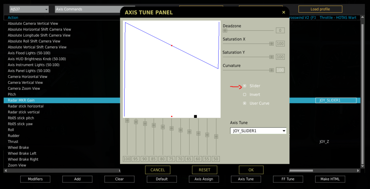The height and width of the screenshot is (189, 370).
Task: Click the Saturation Y slider handle
Action: click(x=272, y=57)
